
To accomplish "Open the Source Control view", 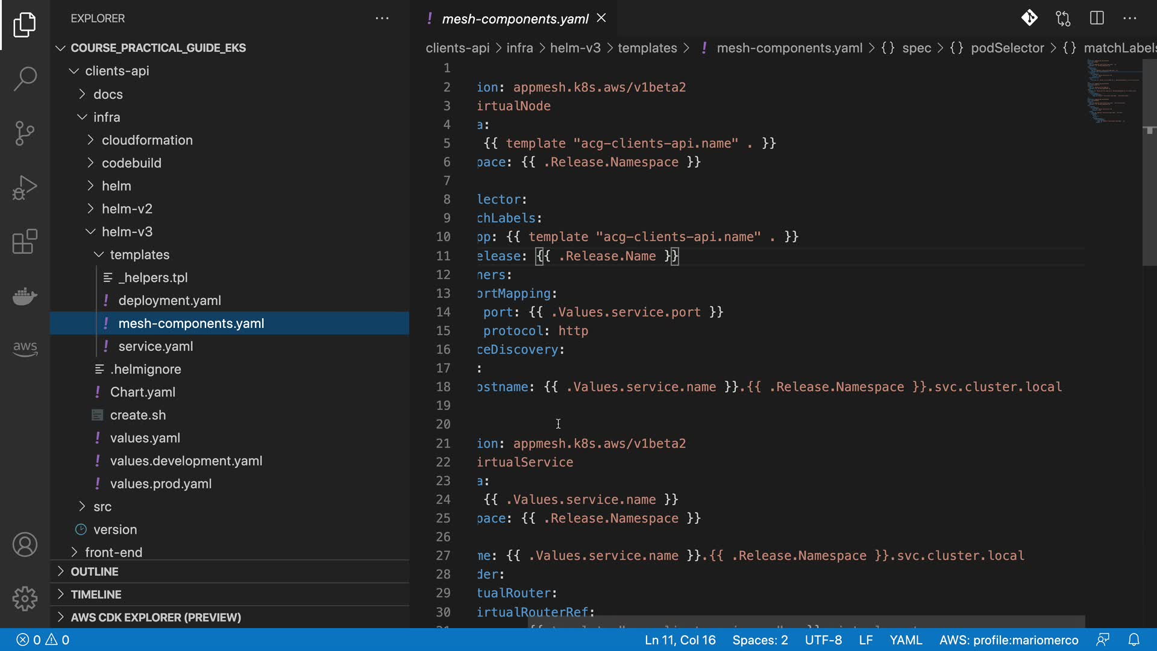I will click(25, 133).
